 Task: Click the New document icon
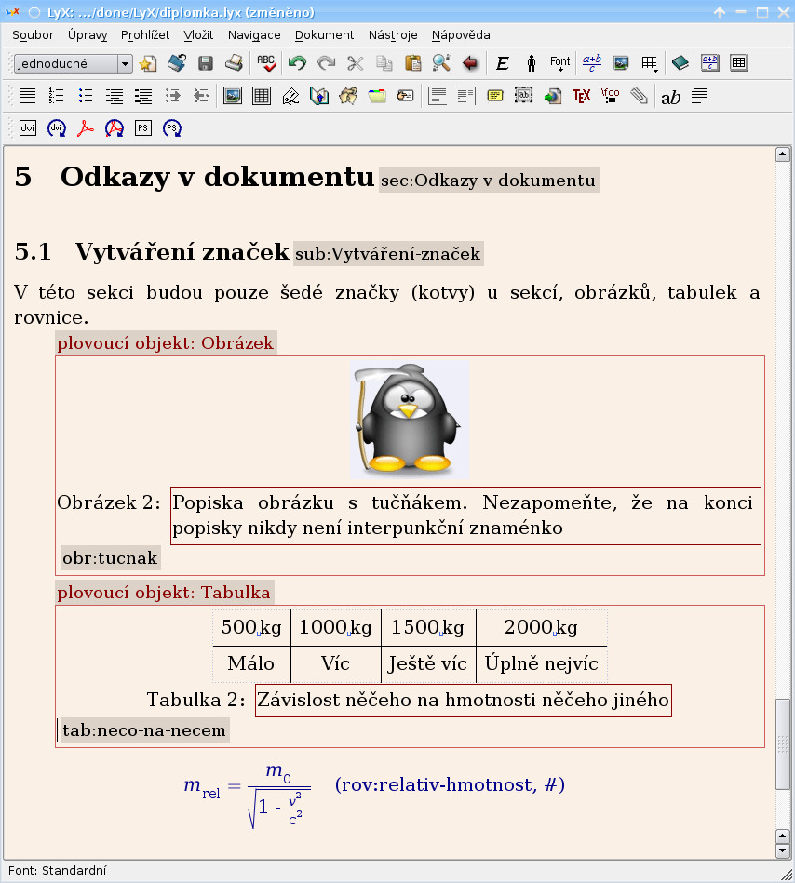pyautogui.click(x=148, y=63)
